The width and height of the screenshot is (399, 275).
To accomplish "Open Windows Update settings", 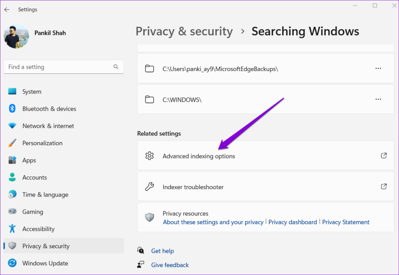I will [x=44, y=263].
